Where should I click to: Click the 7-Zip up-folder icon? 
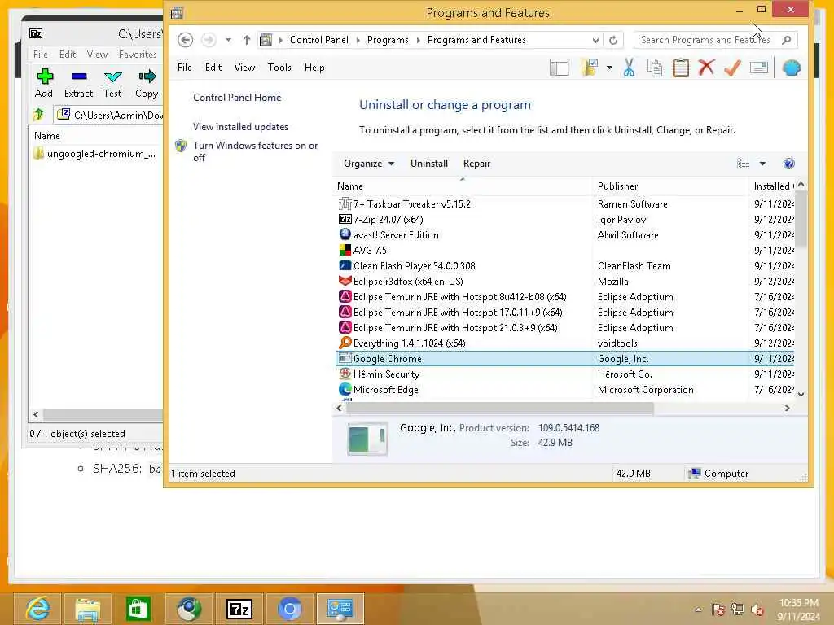(x=38, y=115)
